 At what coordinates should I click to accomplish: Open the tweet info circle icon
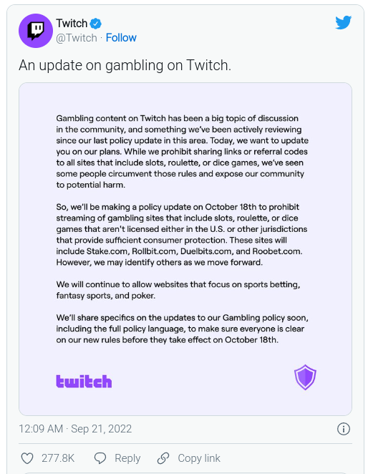coord(344,429)
